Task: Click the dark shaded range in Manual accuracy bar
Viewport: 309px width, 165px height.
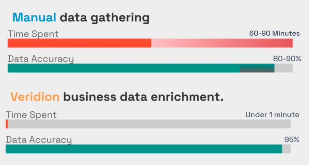Action: click(x=257, y=68)
